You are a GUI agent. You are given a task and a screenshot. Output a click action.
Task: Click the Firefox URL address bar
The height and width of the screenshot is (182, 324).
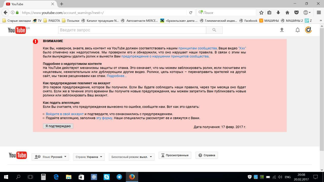click(x=104, y=12)
